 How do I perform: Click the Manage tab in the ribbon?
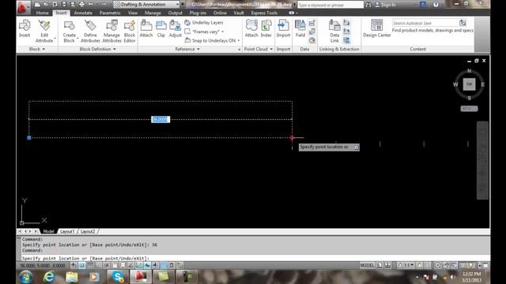click(x=153, y=13)
